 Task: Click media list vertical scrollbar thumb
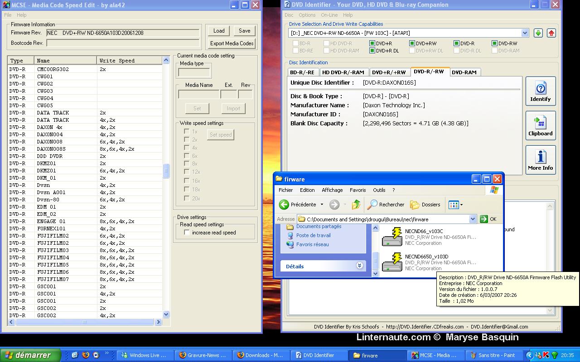coord(166,171)
